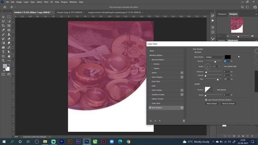This screenshot has width=258, height=145.
Task: Add another Inner Shadow with plus button
Action: pos(182,77)
